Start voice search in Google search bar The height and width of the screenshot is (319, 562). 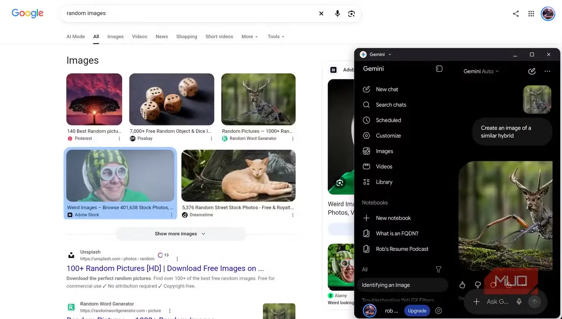tap(337, 14)
